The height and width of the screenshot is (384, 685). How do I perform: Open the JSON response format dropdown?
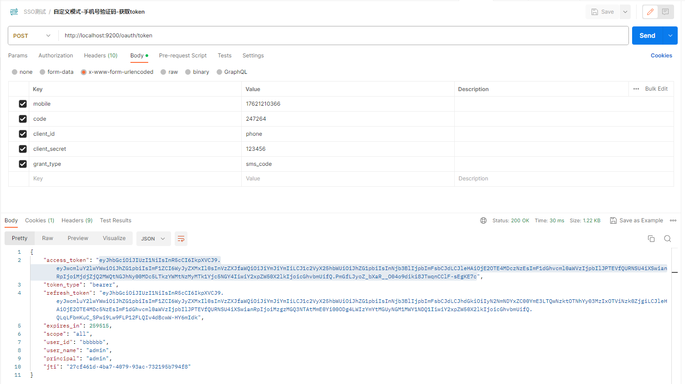tap(153, 239)
